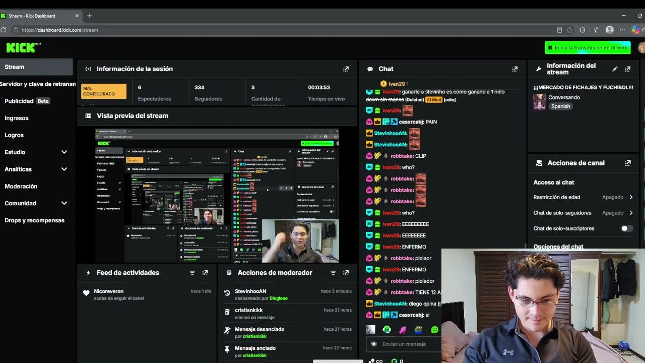Open browser settings and more menu
The width and height of the screenshot is (645, 363).
tap(622, 30)
